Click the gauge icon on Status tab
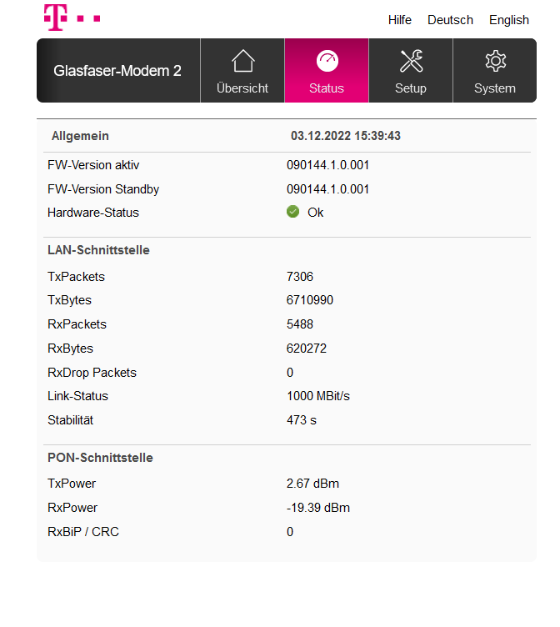 [327, 61]
